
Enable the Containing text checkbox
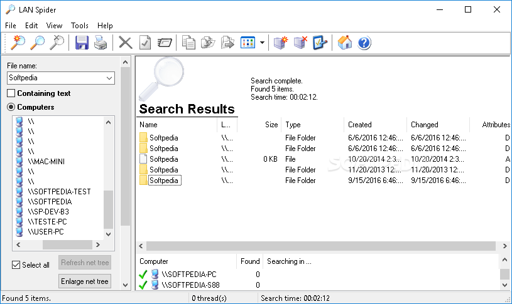[11, 93]
